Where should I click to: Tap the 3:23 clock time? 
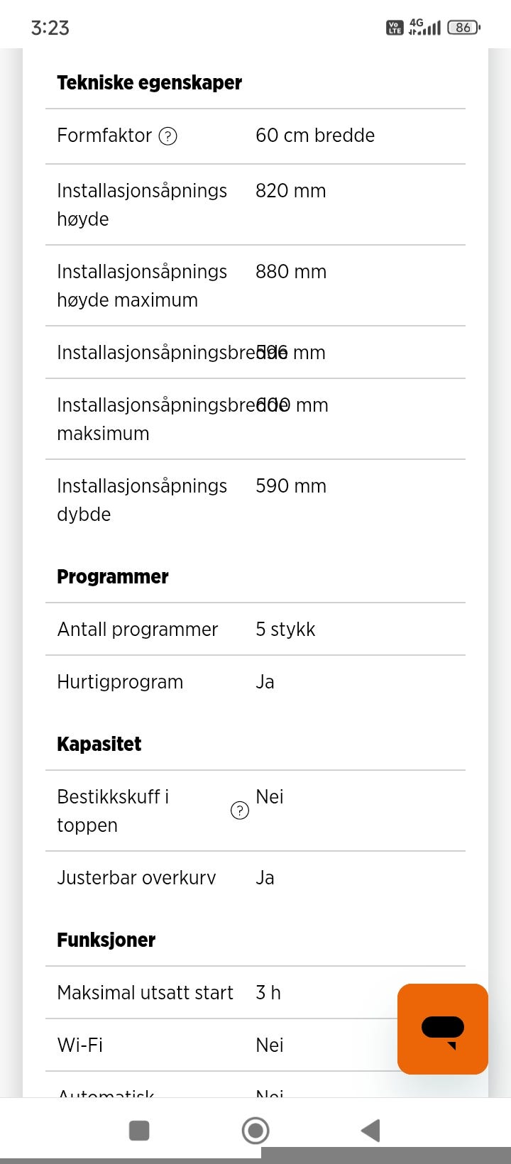[x=50, y=28]
